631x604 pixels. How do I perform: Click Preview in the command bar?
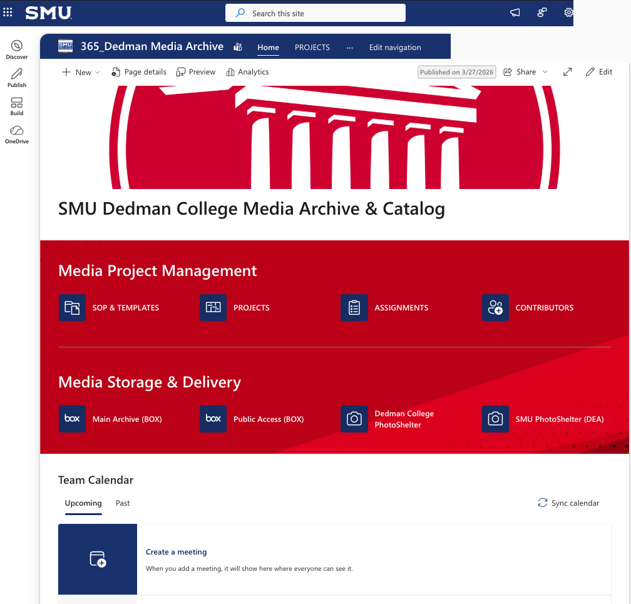[x=195, y=72]
